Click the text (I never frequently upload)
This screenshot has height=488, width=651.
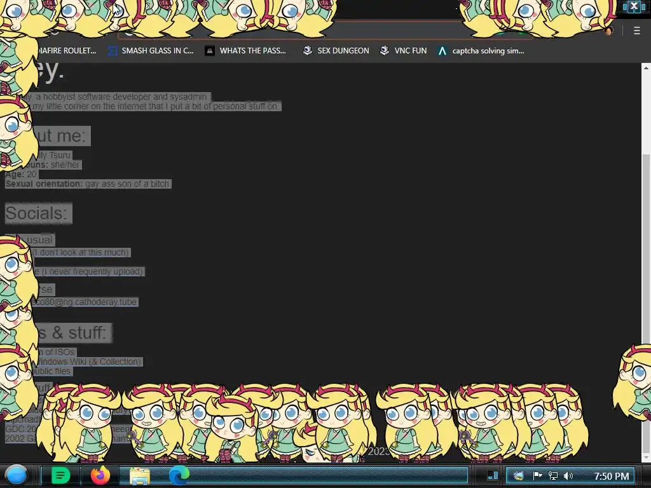pos(92,271)
